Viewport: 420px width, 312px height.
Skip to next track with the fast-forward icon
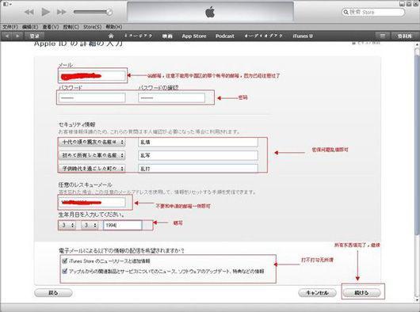pos(62,12)
